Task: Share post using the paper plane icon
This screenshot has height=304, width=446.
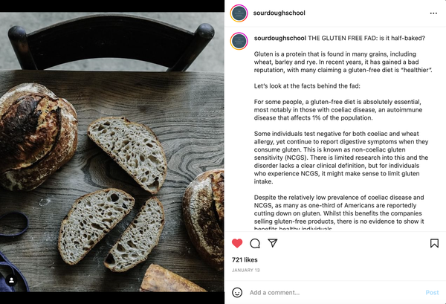Action: 273,243
